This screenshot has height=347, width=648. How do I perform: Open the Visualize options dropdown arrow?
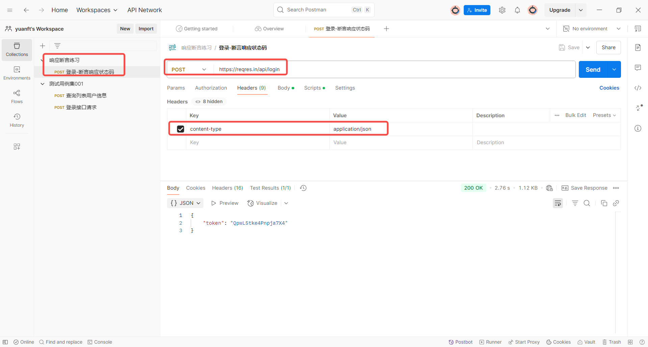point(286,203)
